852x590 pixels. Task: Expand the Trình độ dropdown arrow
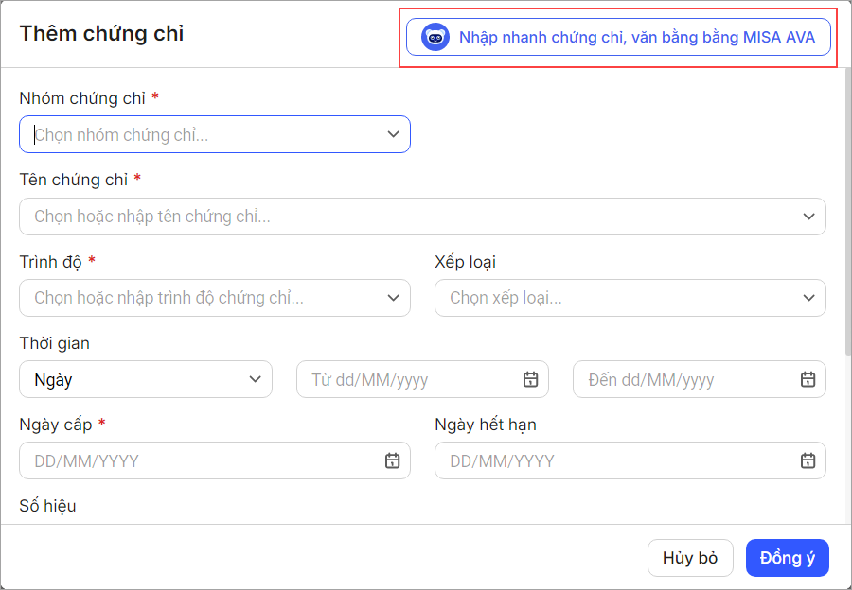tap(394, 298)
